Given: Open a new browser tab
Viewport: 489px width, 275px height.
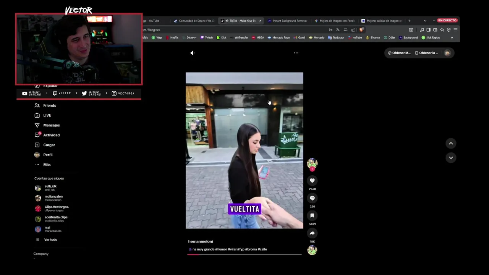Looking at the screenshot, I should coord(409,21).
